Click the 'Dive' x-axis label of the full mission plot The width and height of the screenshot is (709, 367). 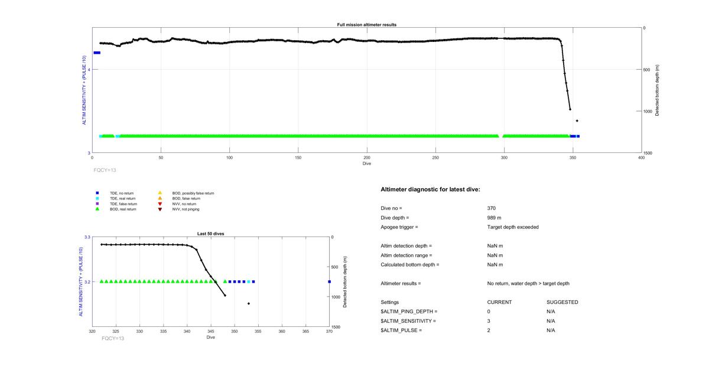pyautogui.click(x=367, y=163)
